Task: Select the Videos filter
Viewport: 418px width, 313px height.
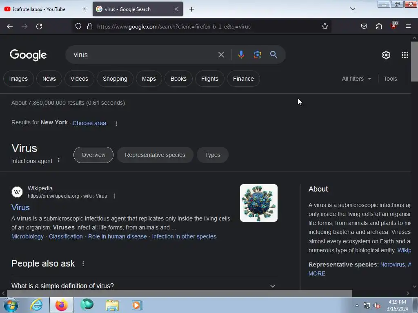Action: point(79,79)
